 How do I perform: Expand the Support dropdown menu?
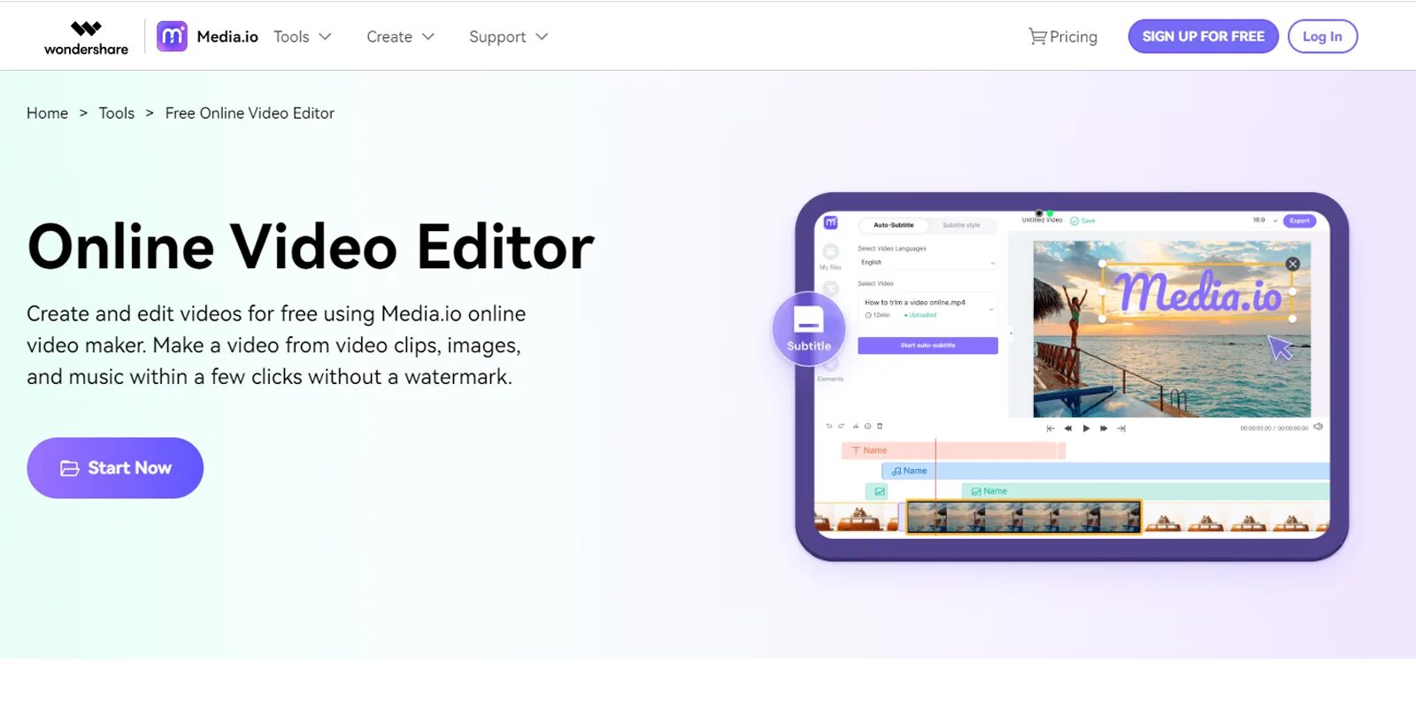(x=508, y=36)
